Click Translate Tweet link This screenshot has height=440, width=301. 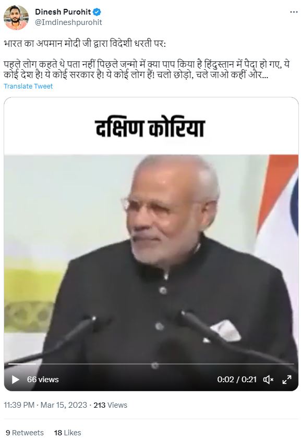[28, 86]
